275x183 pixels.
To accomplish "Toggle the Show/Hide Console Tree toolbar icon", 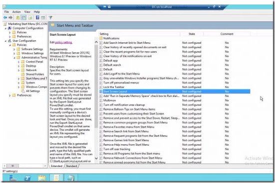I will tap(23, 17).
